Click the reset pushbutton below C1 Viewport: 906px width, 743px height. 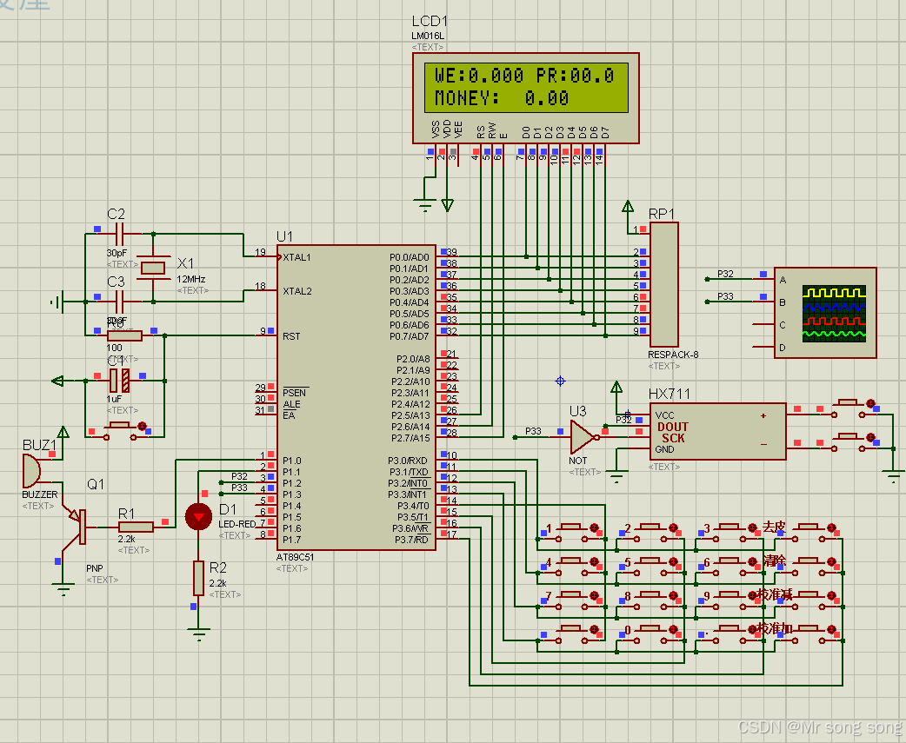tap(120, 431)
